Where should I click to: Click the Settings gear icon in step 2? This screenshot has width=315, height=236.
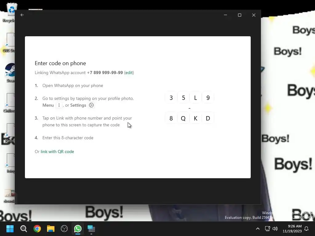[x=91, y=105]
